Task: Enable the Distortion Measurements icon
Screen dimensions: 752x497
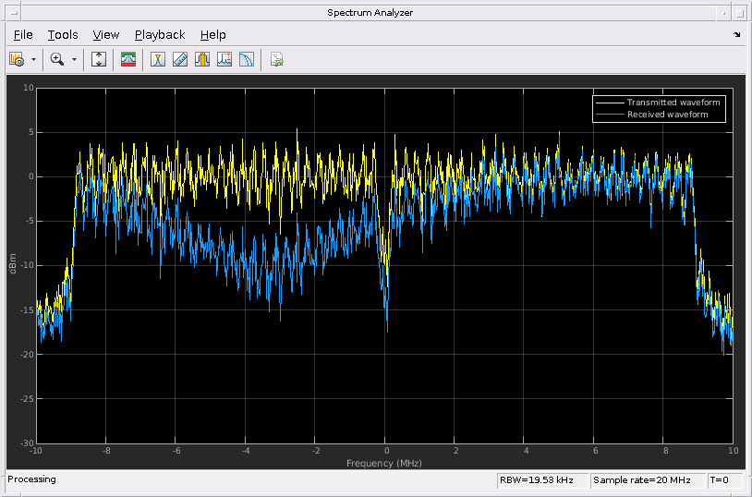Action: click(x=224, y=59)
